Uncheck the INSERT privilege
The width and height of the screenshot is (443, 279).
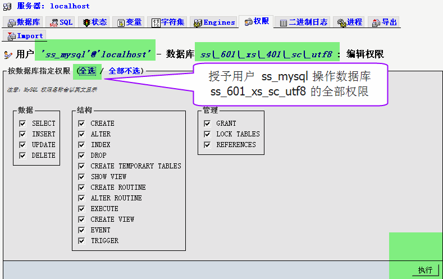pos(22,134)
